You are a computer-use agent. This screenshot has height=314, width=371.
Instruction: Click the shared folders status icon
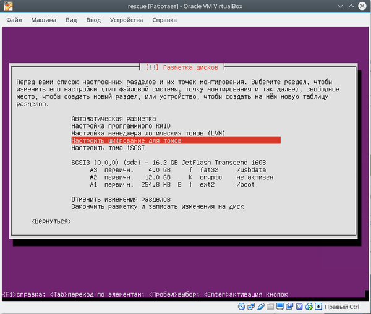pos(270,307)
